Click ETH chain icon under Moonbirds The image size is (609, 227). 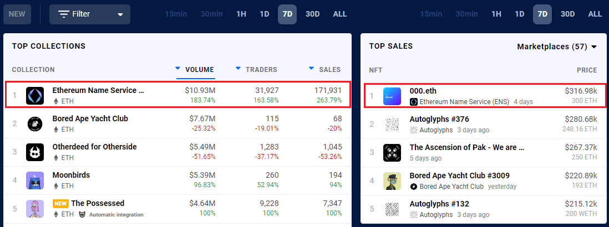click(x=56, y=186)
